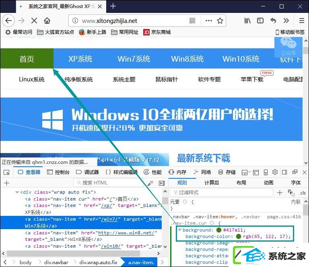309x267 pixels.
Task: Open page.css:416 source link
Action: pyautogui.click(x=284, y=217)
